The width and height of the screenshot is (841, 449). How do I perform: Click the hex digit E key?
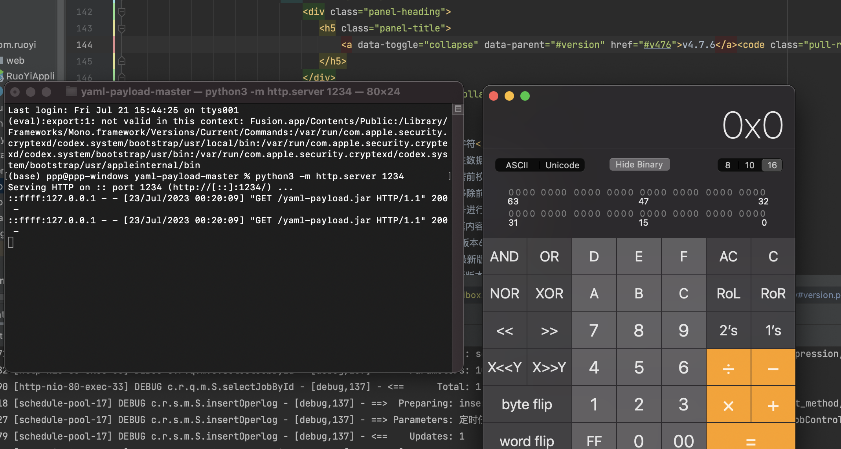[639, 257]
